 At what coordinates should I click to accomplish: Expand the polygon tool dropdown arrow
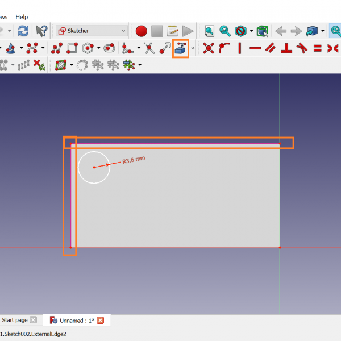99,48
